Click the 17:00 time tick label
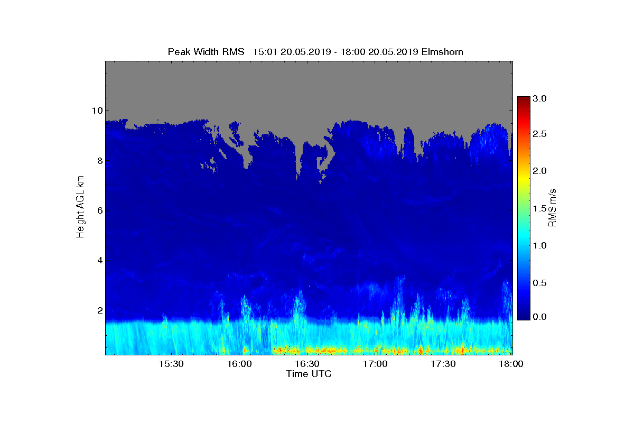The height and width of the screenshot is (423, 634). (x=376, y=364)
